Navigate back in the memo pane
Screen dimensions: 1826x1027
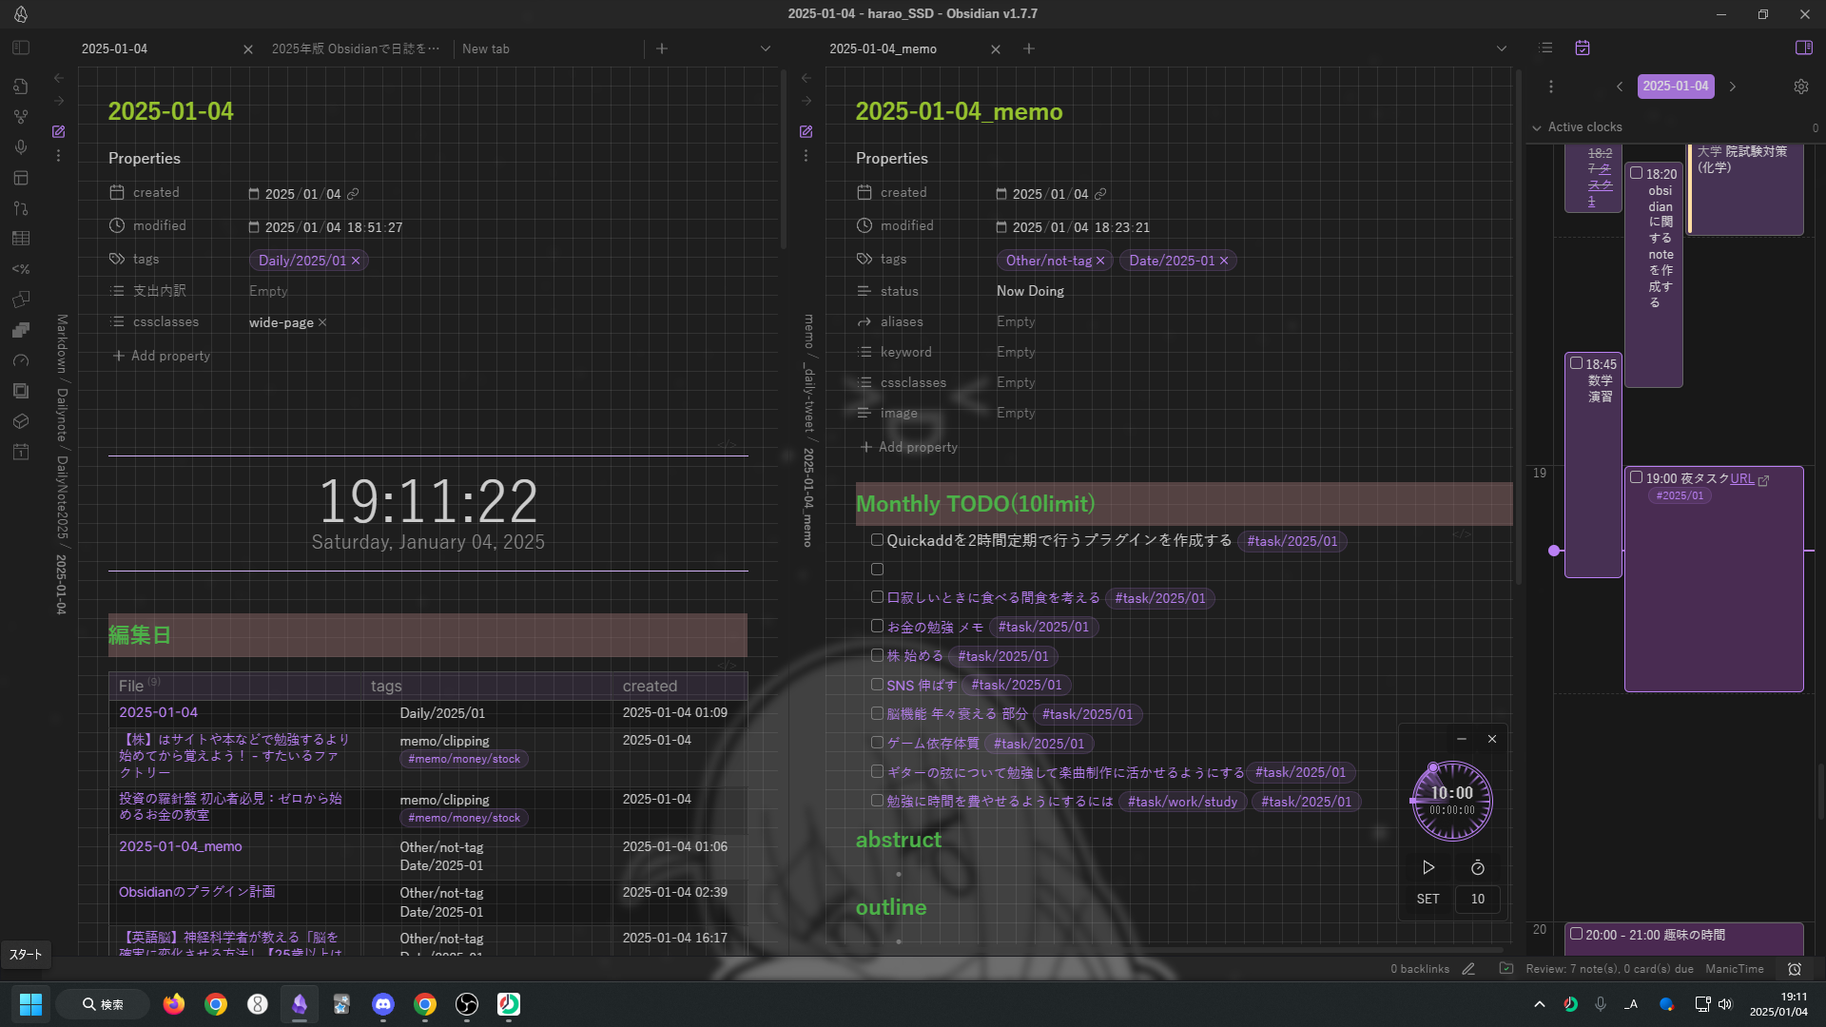click(806, 78)
